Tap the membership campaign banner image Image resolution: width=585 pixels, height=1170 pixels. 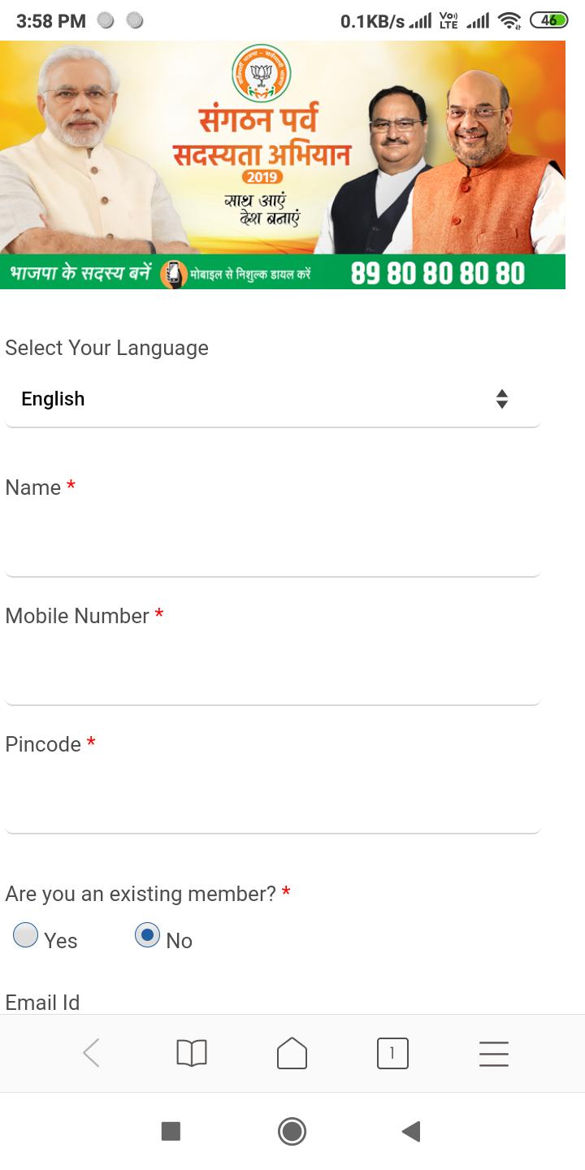[283, 165]
